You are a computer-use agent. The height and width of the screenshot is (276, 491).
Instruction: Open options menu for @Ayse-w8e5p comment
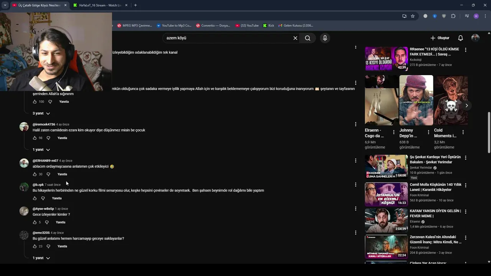[x=356, y=209]
